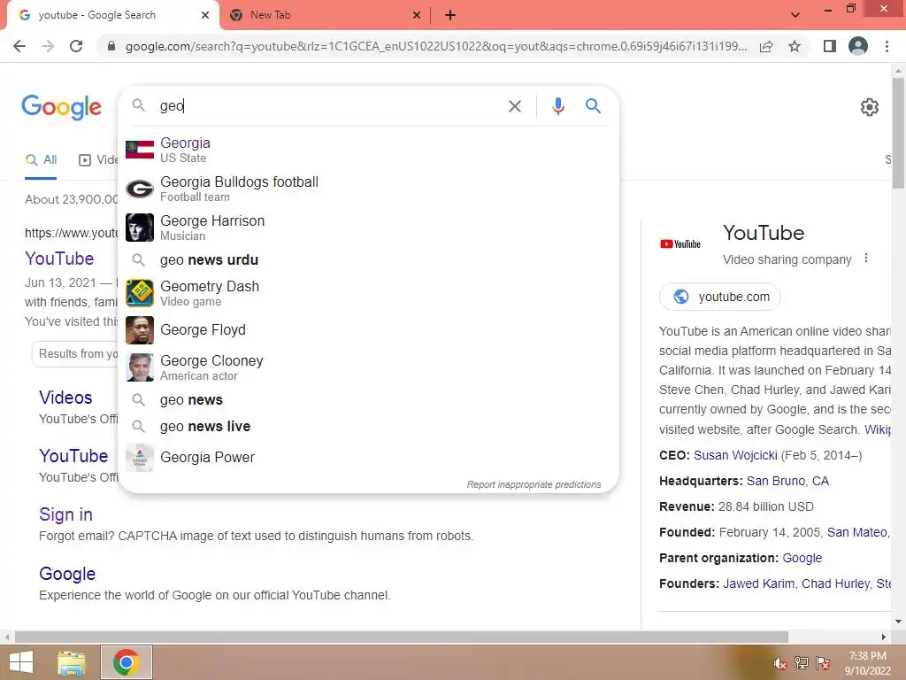
Task: Open the tab search dropdown arrow
Action: (x=795, y=15)
